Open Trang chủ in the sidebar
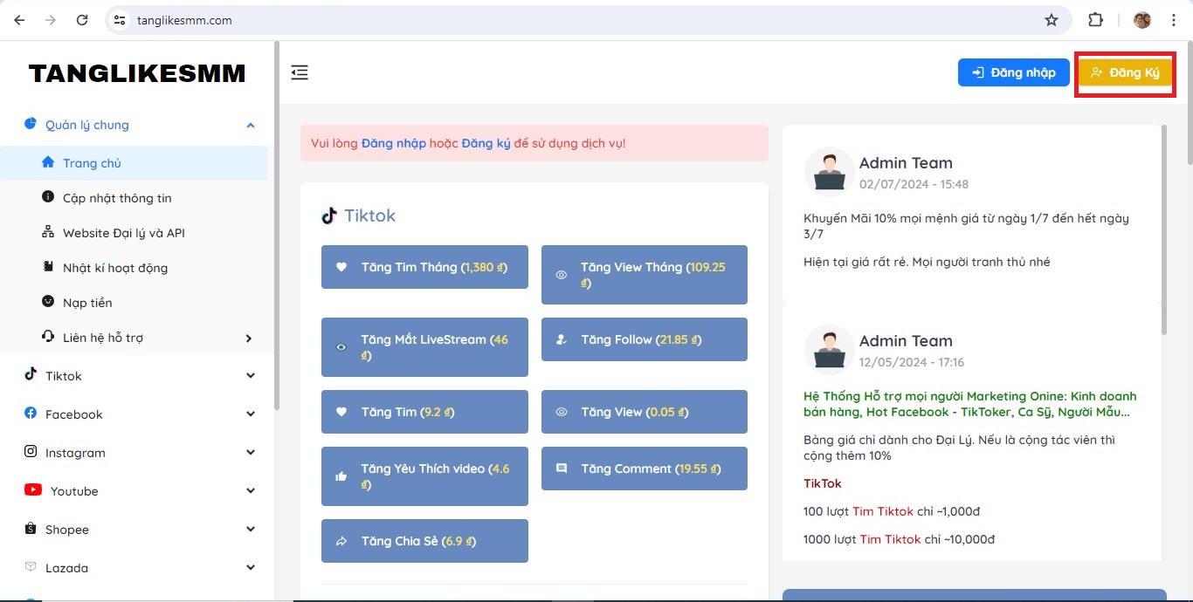The image size is (1193, 602). coord(134,163)
